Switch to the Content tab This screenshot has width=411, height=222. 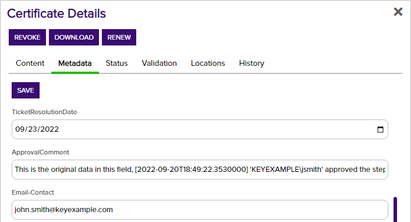[30, 64]
